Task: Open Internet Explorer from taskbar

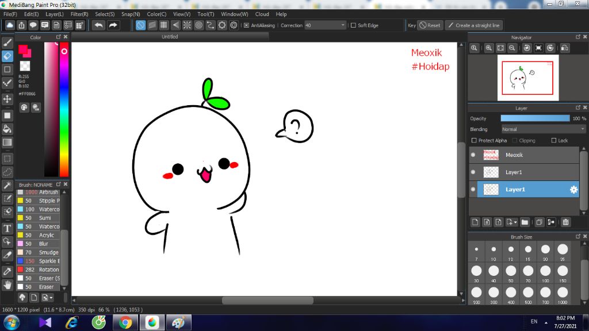Action: tap(71, 322)
